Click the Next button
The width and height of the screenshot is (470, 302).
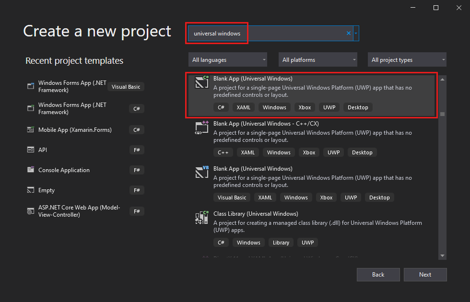pyautogui.click(x=425, y=274)
